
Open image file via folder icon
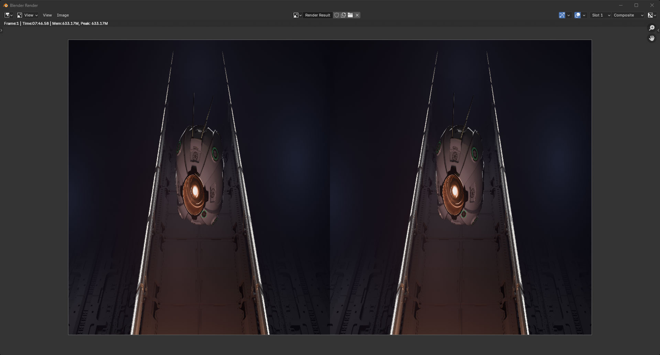point(350,15)
